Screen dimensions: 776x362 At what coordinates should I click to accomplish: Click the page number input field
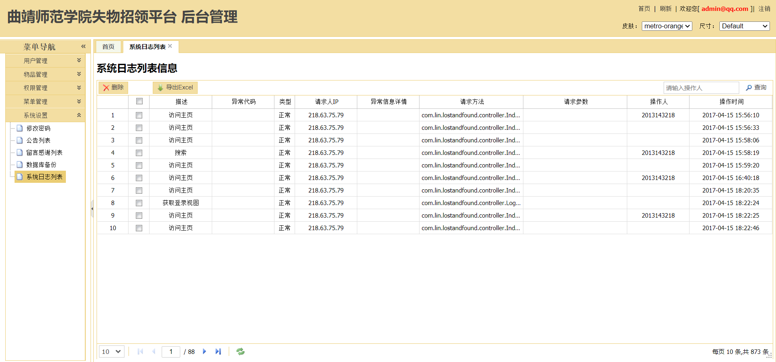pos(171,351)
